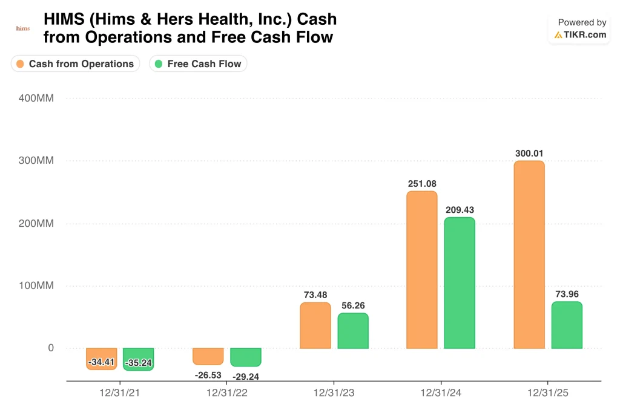This screenshot has height=413, width=620.
Task: Click the 209.43 value label
Action: point(460,210)
